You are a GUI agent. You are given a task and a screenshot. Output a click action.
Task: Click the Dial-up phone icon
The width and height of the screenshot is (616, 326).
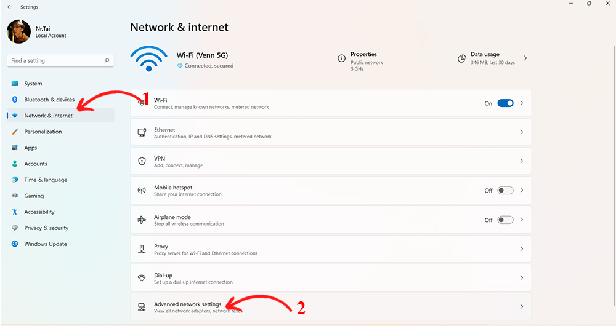(x=142, y=278)
